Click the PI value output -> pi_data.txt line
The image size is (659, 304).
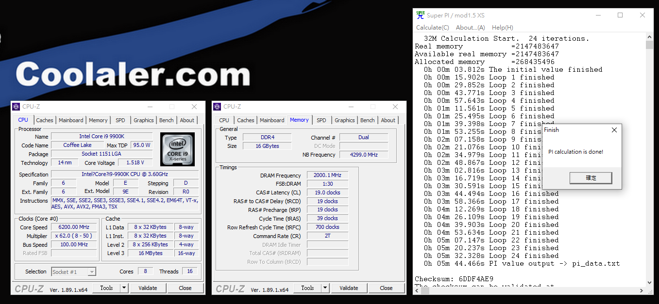[522, 264]
